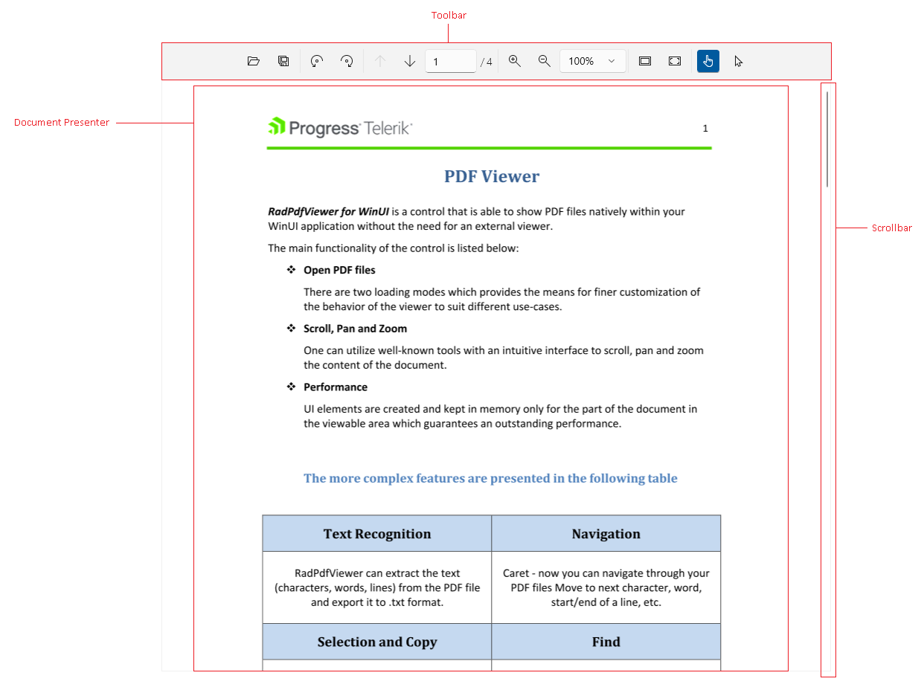
Task: Click the "Text Recognition" table header
Action: point(377,534)
